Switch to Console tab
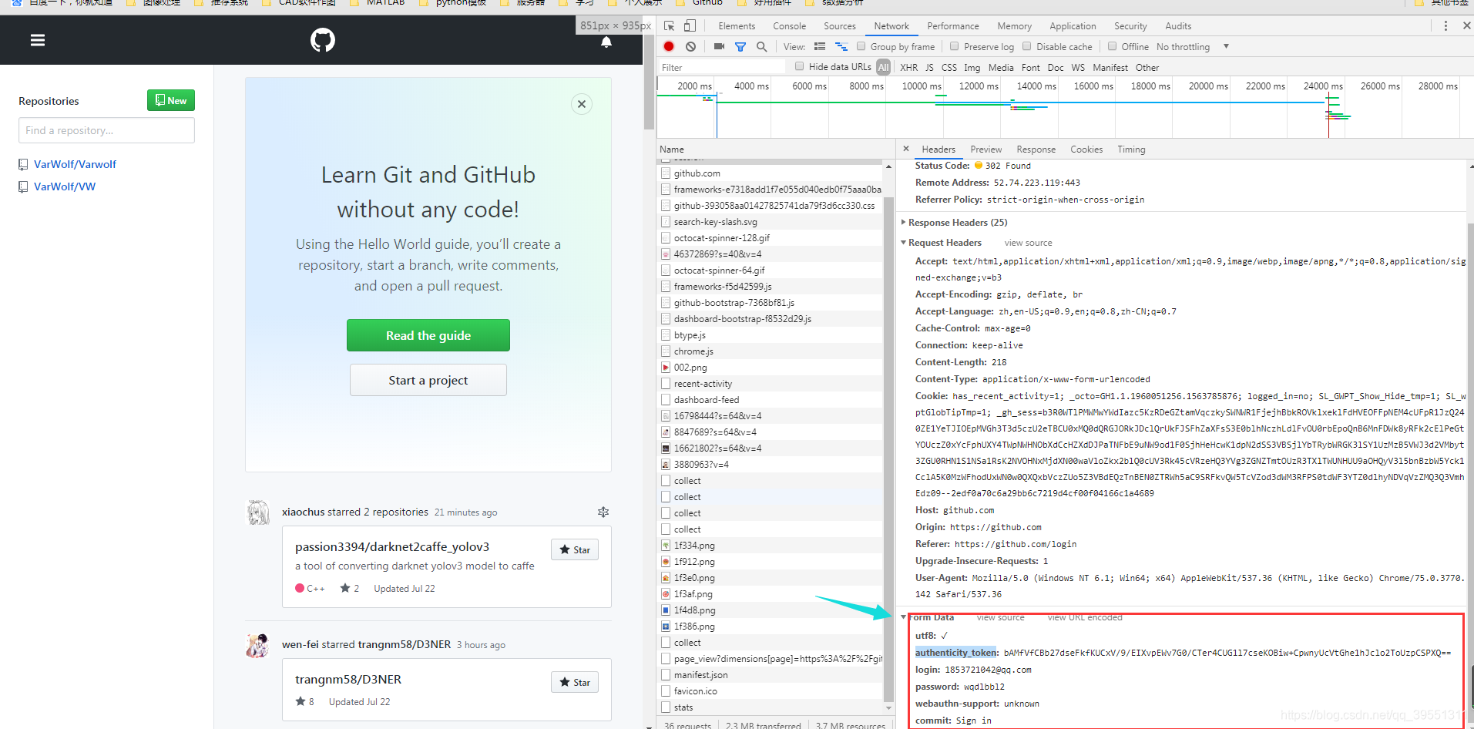 [790, 26]
